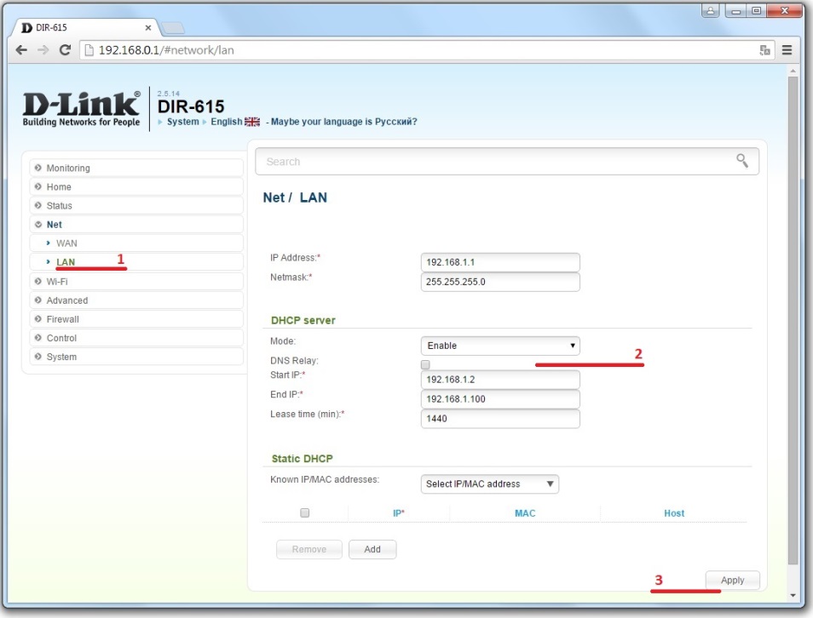Go to Home in the sidebar

coord(136,186)
